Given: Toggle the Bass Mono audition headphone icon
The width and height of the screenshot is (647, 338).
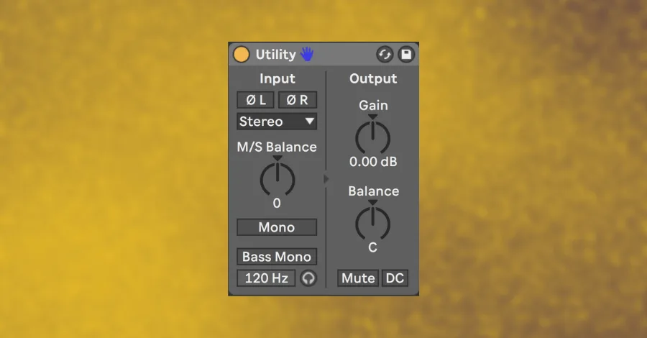Looking at the screenshot, I should [x=308, y=278].
